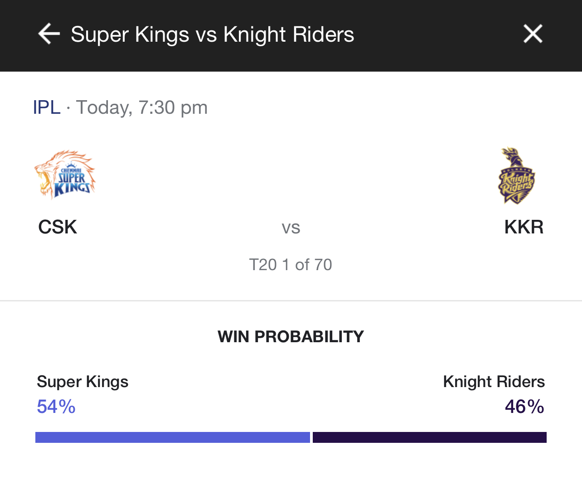This screenshot has height=480, width=582.
Task: Click the back arrow icon
Action: pos(49,34)
